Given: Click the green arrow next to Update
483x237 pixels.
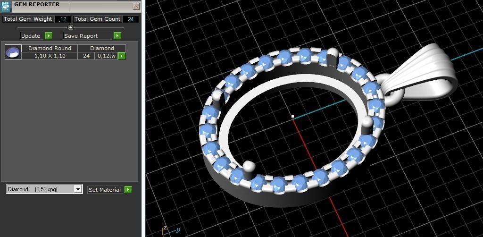Looking at the screenshot, I should [x=49, y=36].
